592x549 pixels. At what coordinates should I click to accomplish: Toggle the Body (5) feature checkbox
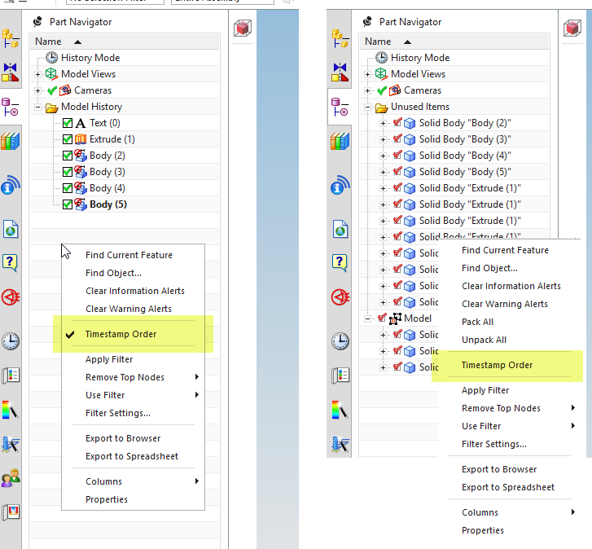coord(68,204)
